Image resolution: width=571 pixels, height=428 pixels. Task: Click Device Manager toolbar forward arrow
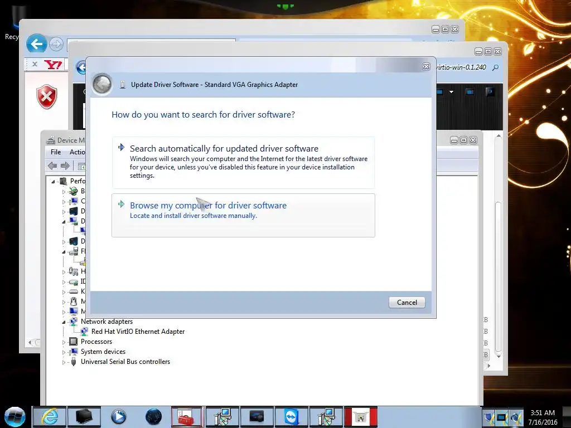[x=65, y=166]
